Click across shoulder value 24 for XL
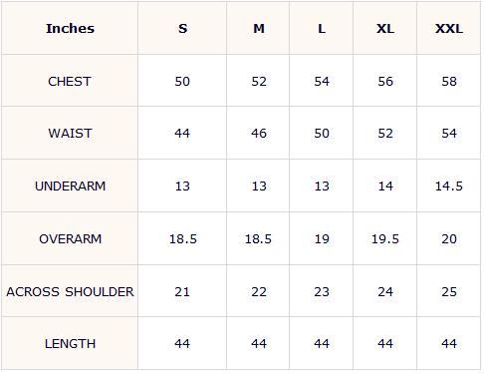 385,292
